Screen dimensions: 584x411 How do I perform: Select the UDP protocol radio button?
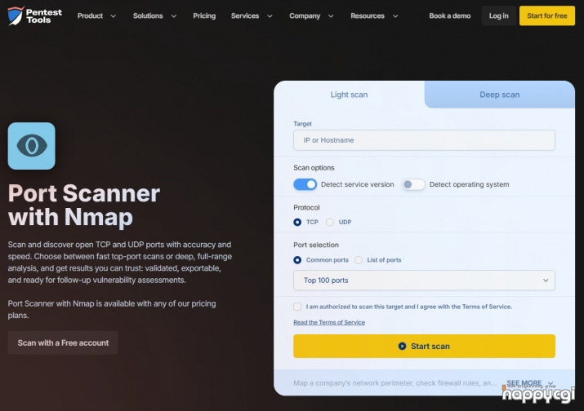point(330,222)
